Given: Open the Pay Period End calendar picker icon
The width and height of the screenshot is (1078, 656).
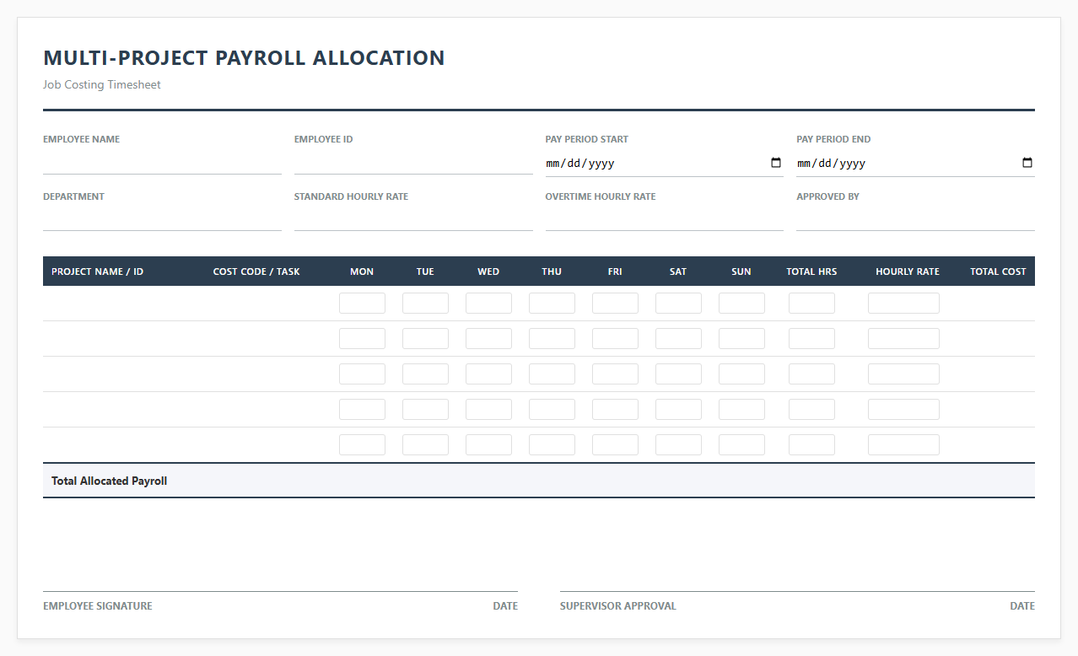Looking at the screenshot, I should (x=1027, y=163).
